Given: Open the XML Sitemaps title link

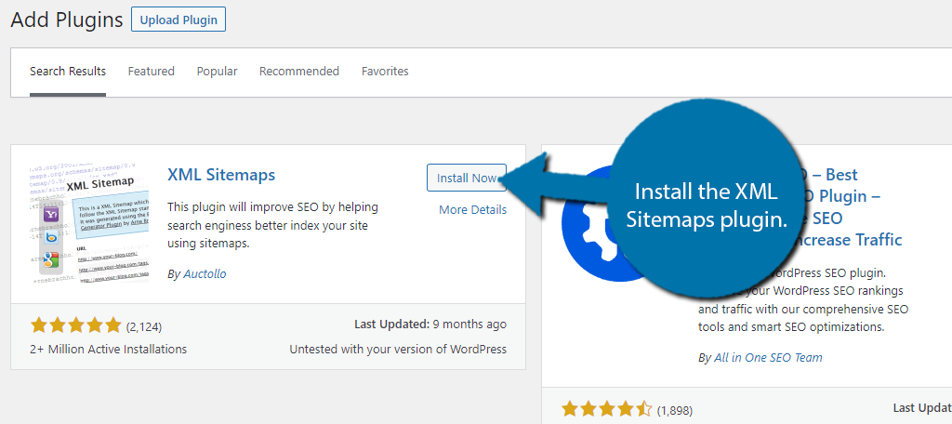Looking at the screenshot, I should [221, 175].
